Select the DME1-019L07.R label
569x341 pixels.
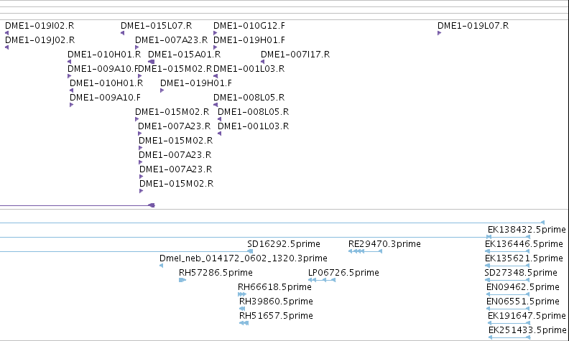click(x=473, y=26)
